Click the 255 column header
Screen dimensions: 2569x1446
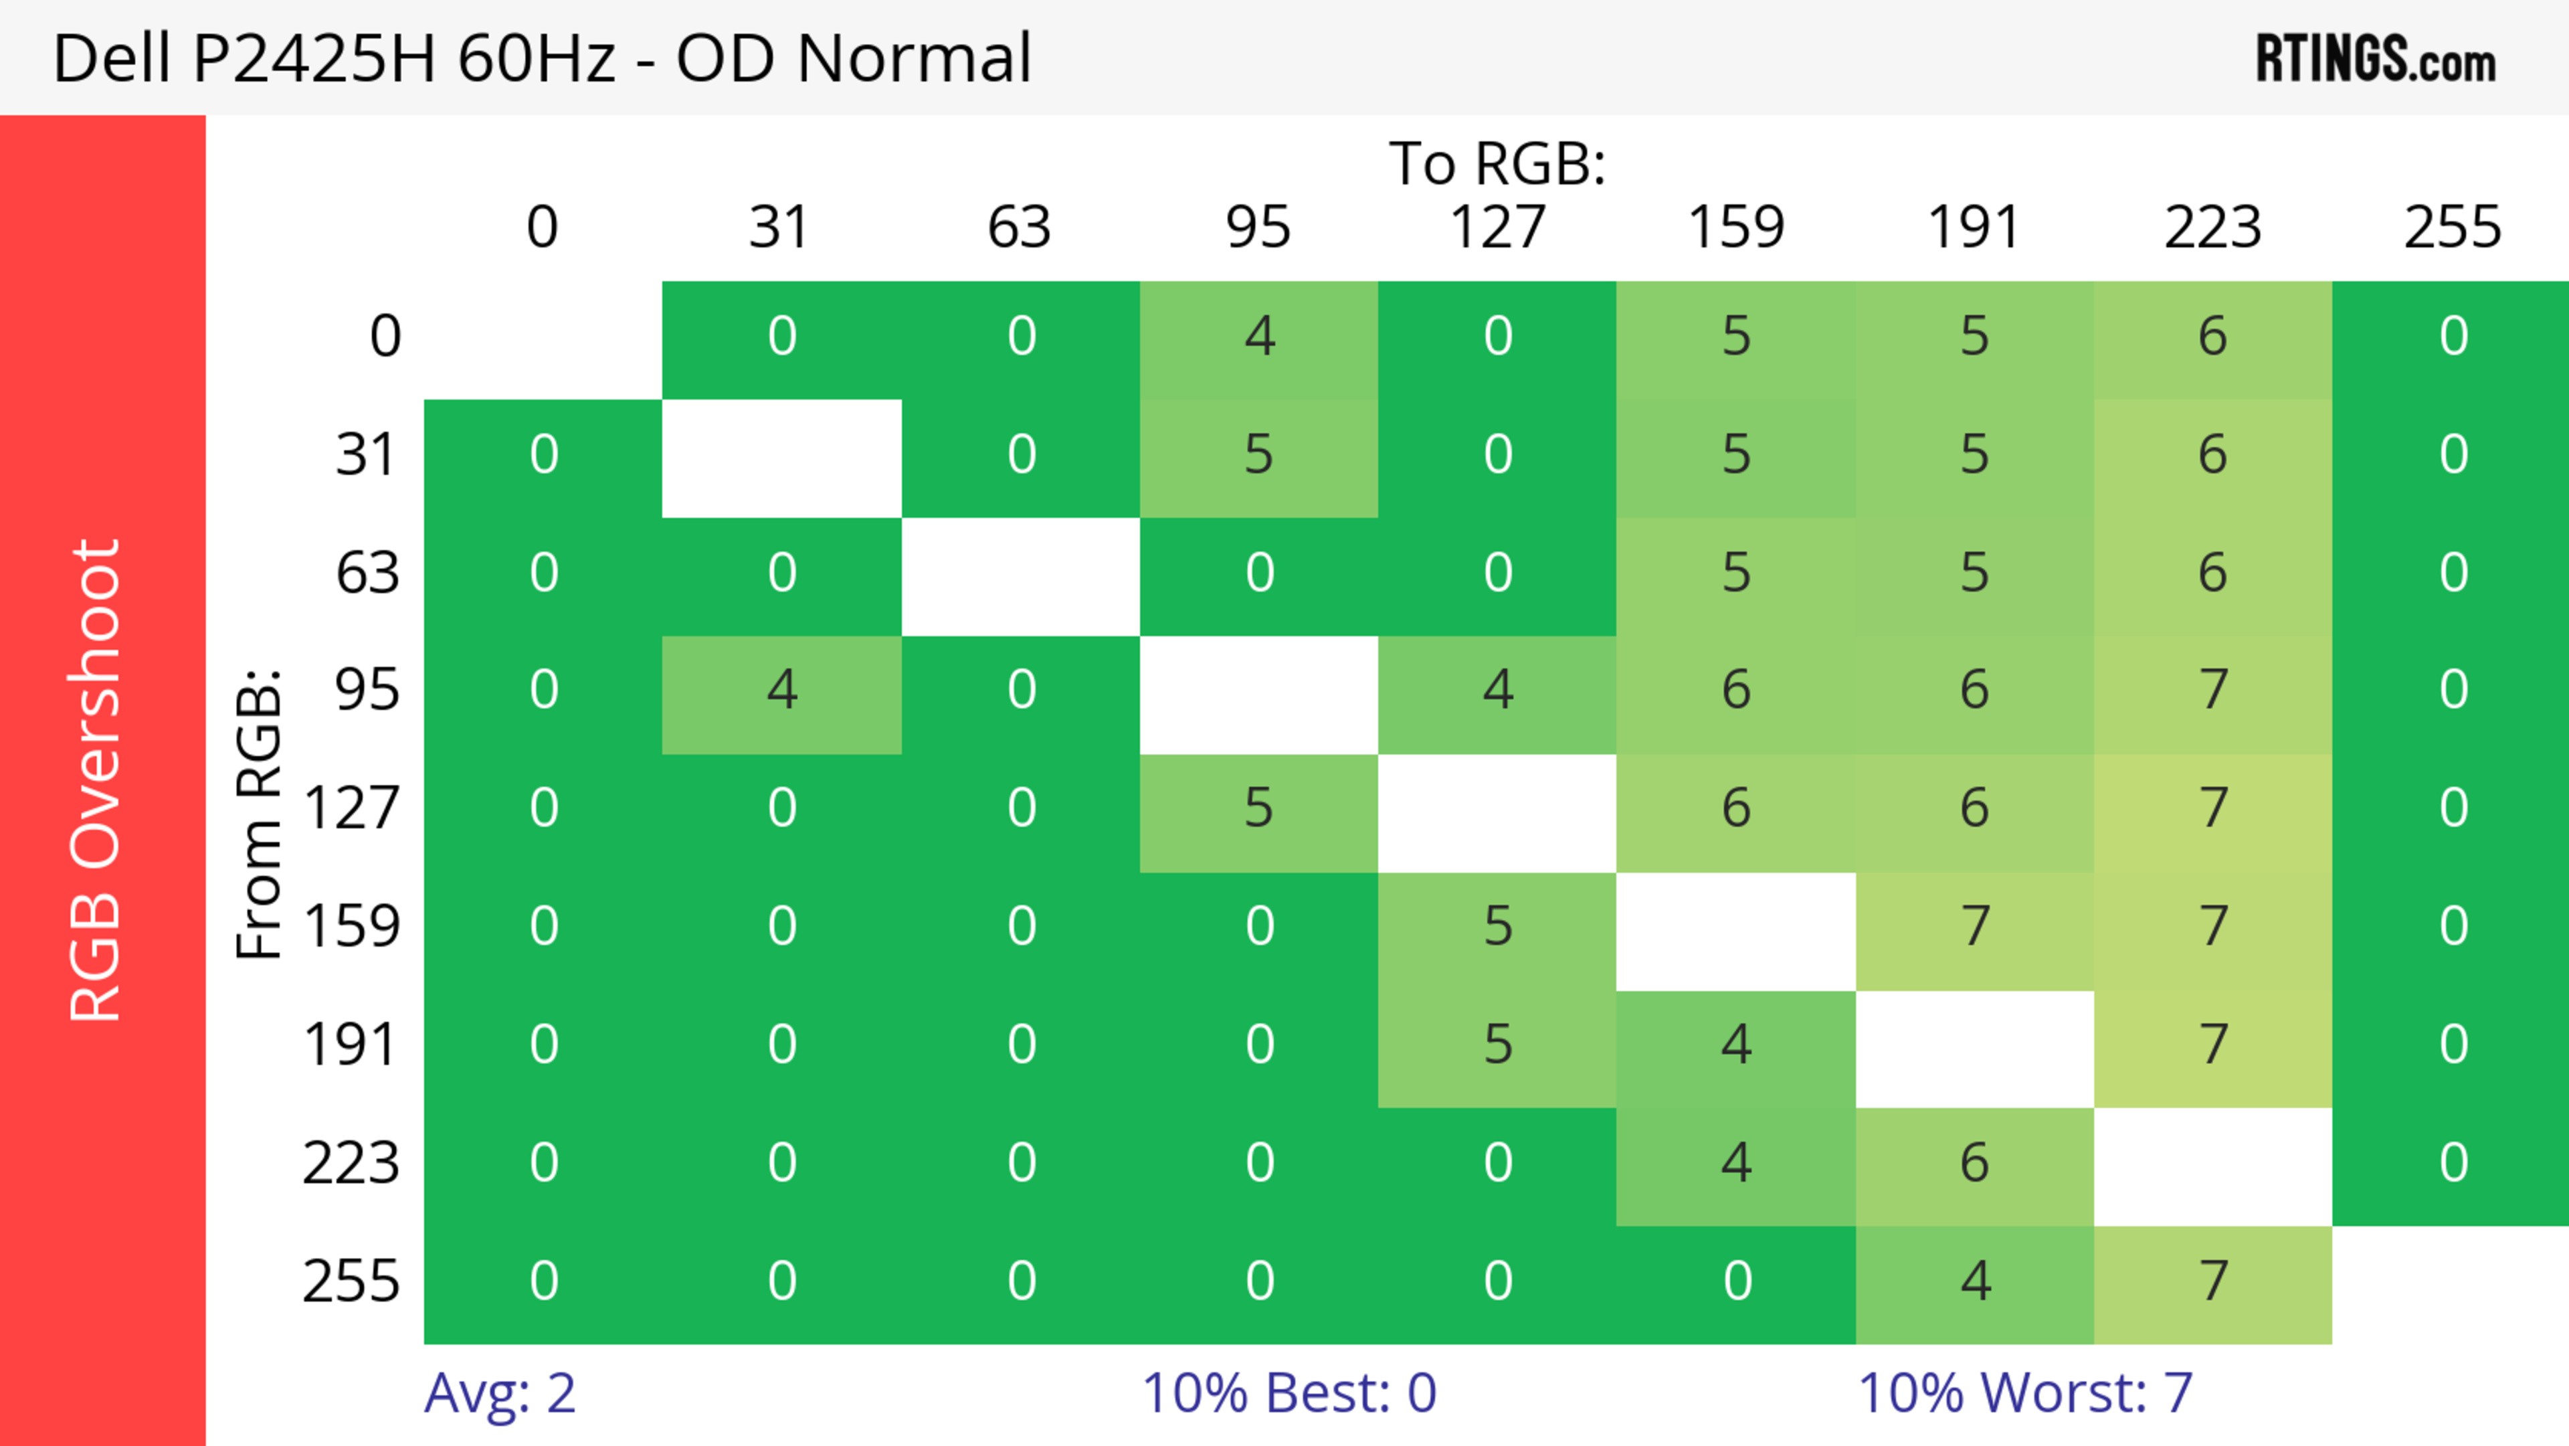point(2453,228)
